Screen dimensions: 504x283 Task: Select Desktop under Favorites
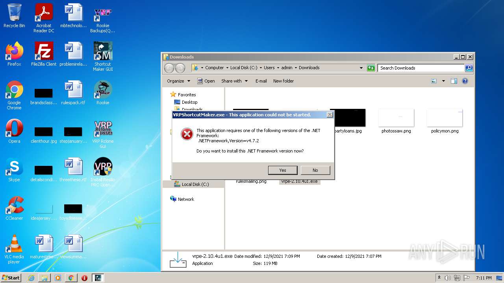pyautogui.click(x=186, y=102)
